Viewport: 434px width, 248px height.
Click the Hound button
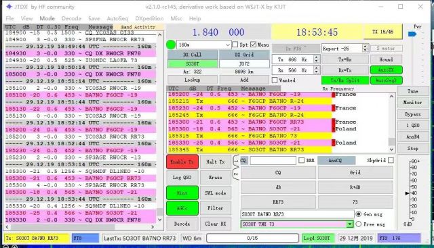[386, 59]
